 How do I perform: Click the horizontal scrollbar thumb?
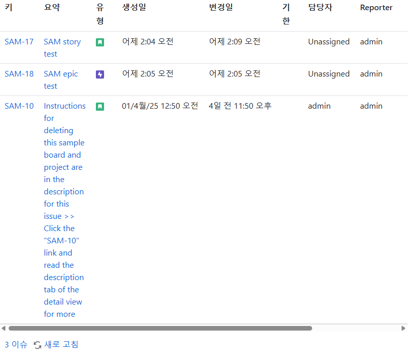160,329
